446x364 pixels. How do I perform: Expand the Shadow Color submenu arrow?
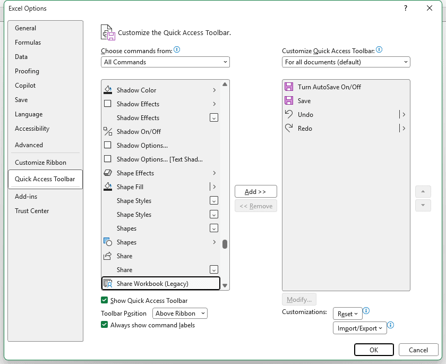click(214, 90)
